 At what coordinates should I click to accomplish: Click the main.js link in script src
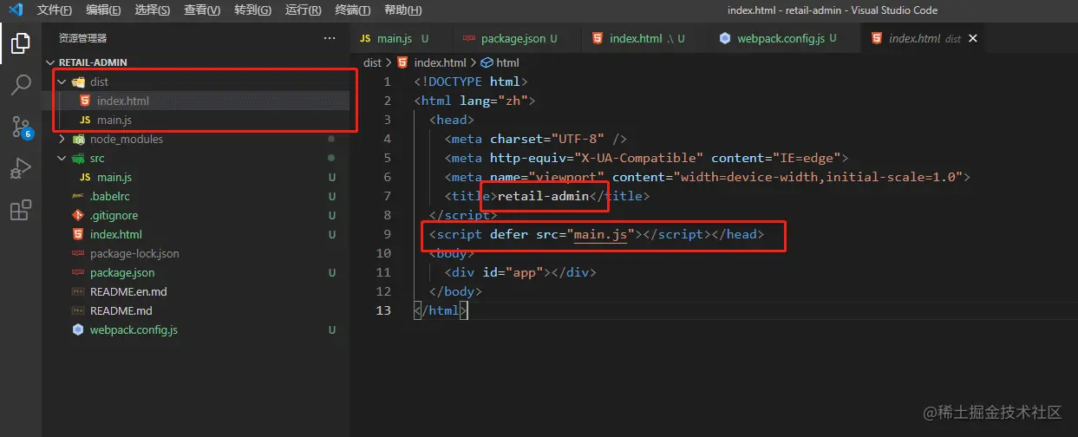point(600,234)
